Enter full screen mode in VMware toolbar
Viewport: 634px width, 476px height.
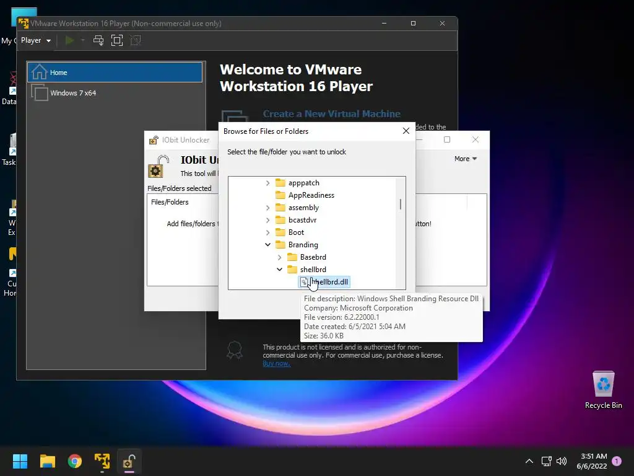117,40
